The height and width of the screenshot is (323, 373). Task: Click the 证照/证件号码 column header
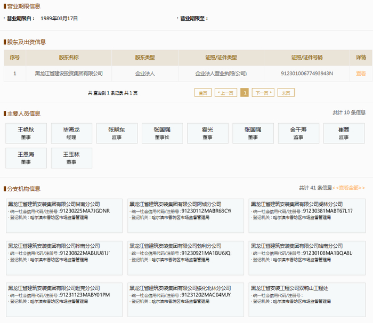click(307, 58)
